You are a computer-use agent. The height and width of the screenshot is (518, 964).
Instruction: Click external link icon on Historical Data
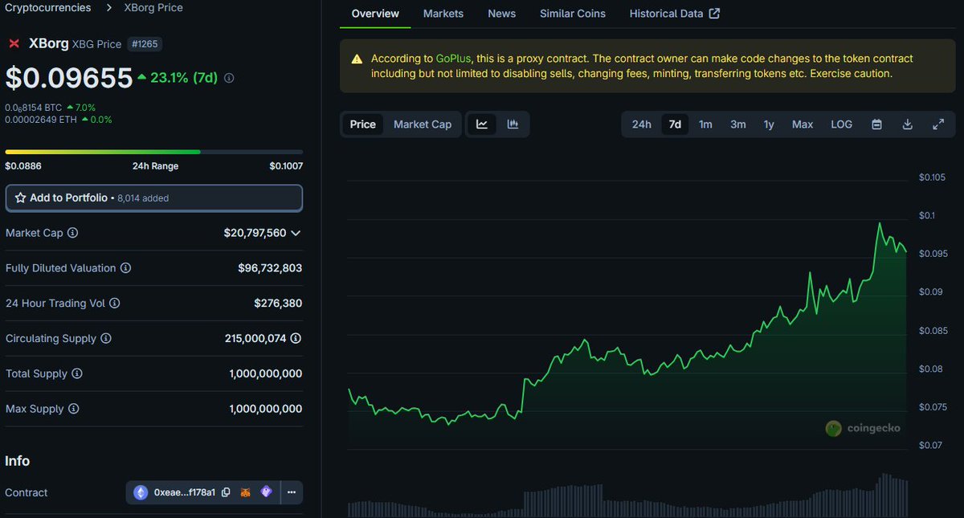point(715,14)
